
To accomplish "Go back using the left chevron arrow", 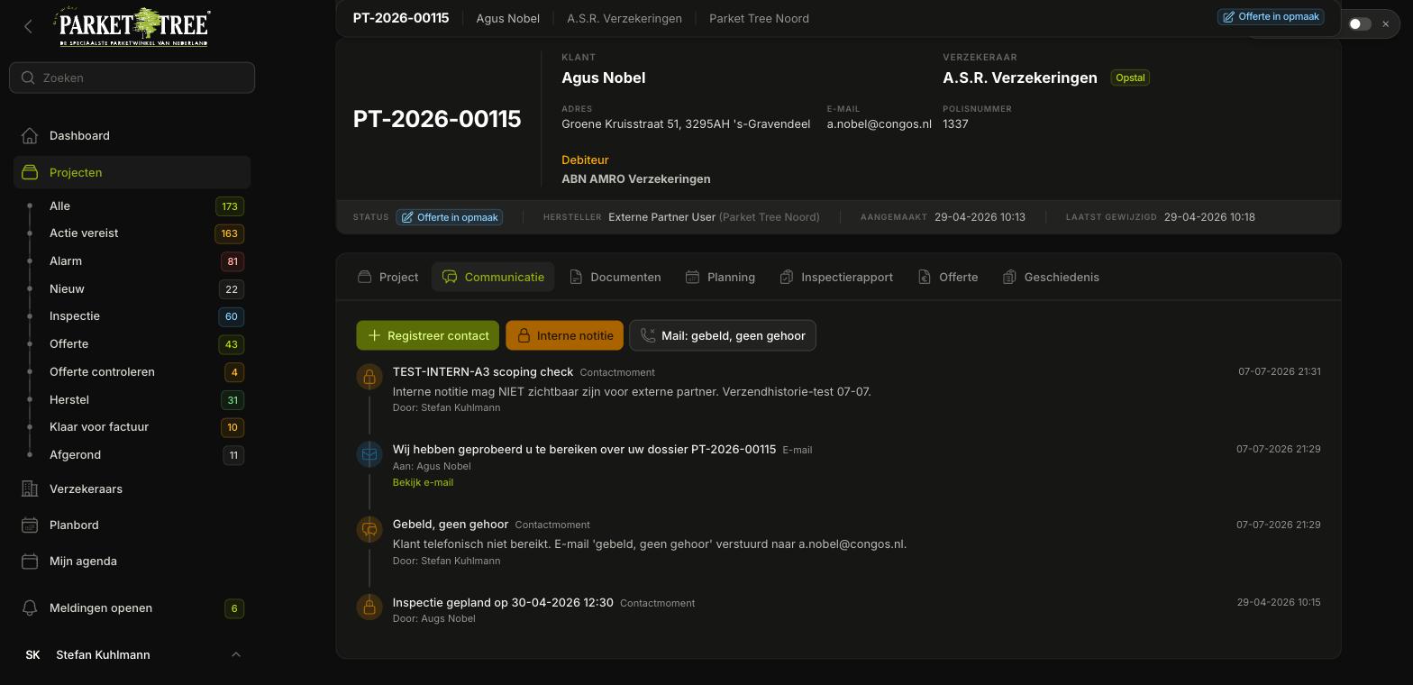I will tap(28, 27).
